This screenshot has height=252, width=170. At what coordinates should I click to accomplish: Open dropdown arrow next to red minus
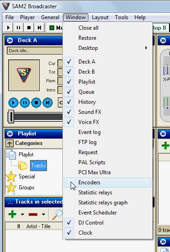click(x=43, y=214)
